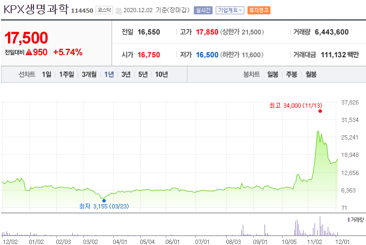This screenshot has width=366, height=245.
Task: Click the 고가 17,850 value
Action: point(207,32)
